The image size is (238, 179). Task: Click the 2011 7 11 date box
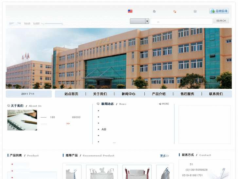tap(29, 94)
